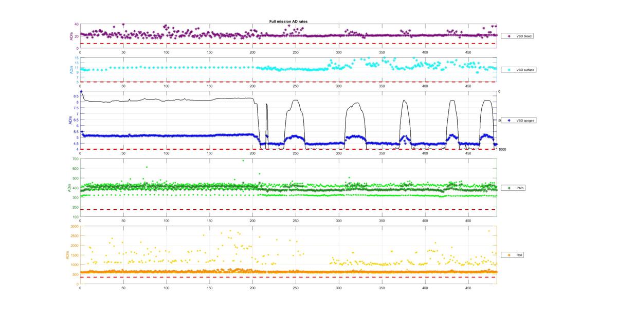The width and height of the screenshot is (617, 319).
Task: Click the 700 y-axis tick in Pitch plot
Action: [x=75, y=159]
